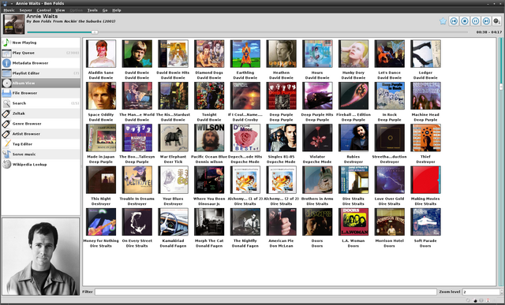Click the blue star rating icon
This screenshot has height=305, width=505.
point(443,21)
